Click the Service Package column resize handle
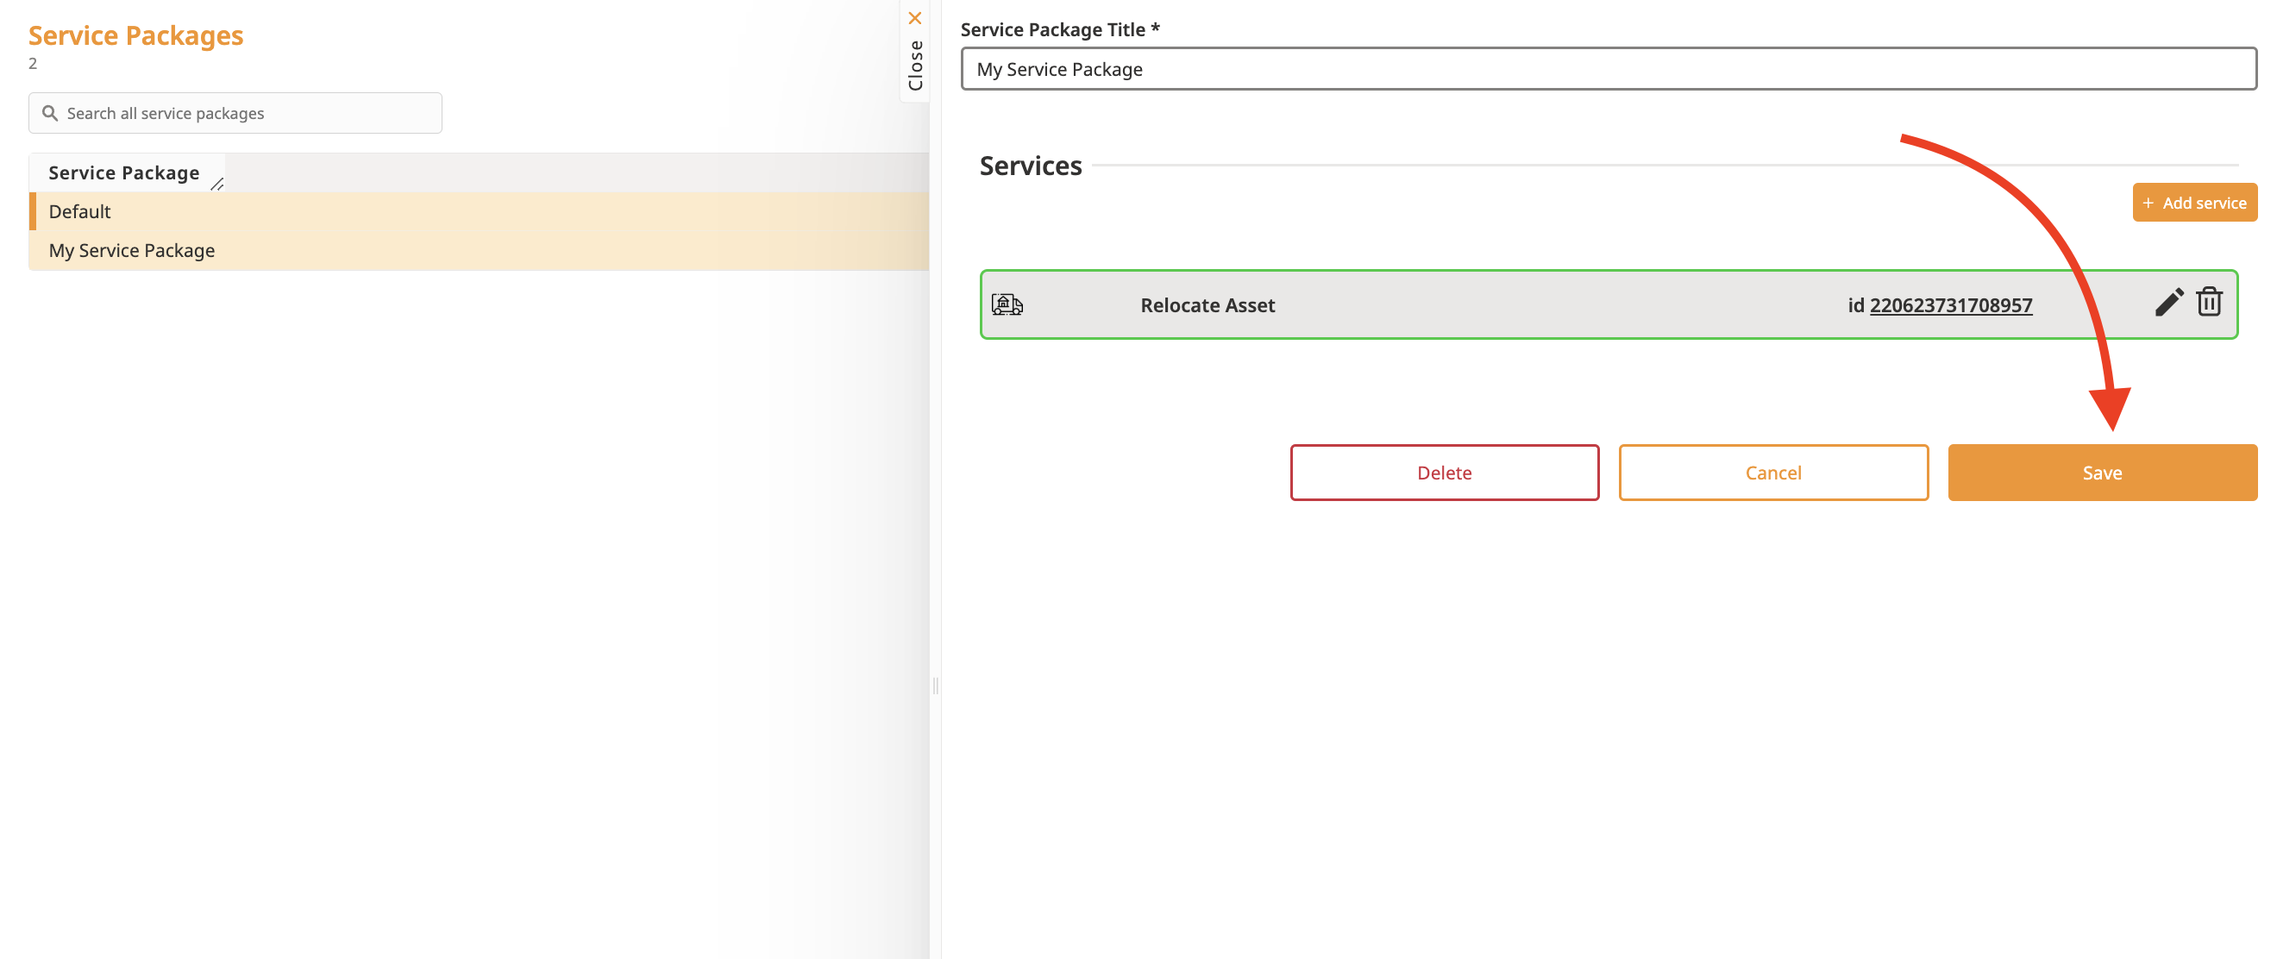The width and height of the screenshot is (2277, 959). (217, 184)
